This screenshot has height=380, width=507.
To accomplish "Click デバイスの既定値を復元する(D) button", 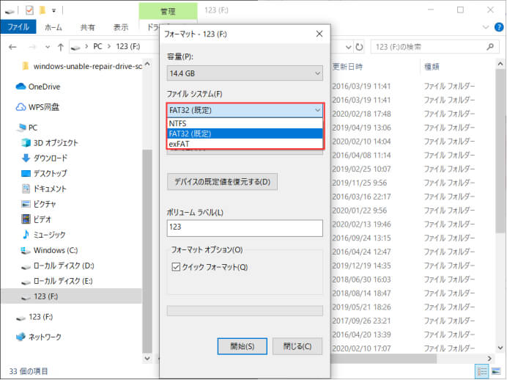I will point(222,182).
